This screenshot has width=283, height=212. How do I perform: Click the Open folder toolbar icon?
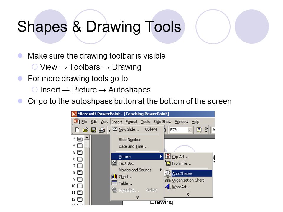coord(85,130)
